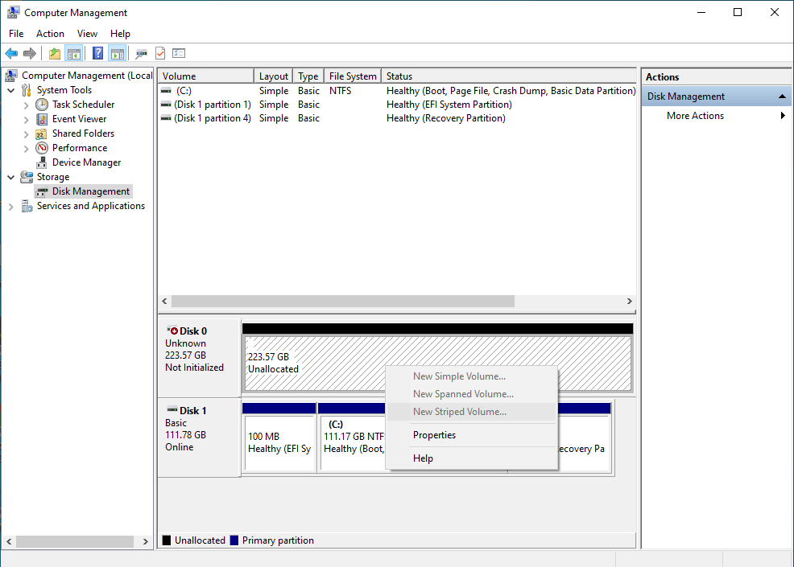
Task: Click the checkmark document toolbar icon
Action: click(x=160, y=53)
